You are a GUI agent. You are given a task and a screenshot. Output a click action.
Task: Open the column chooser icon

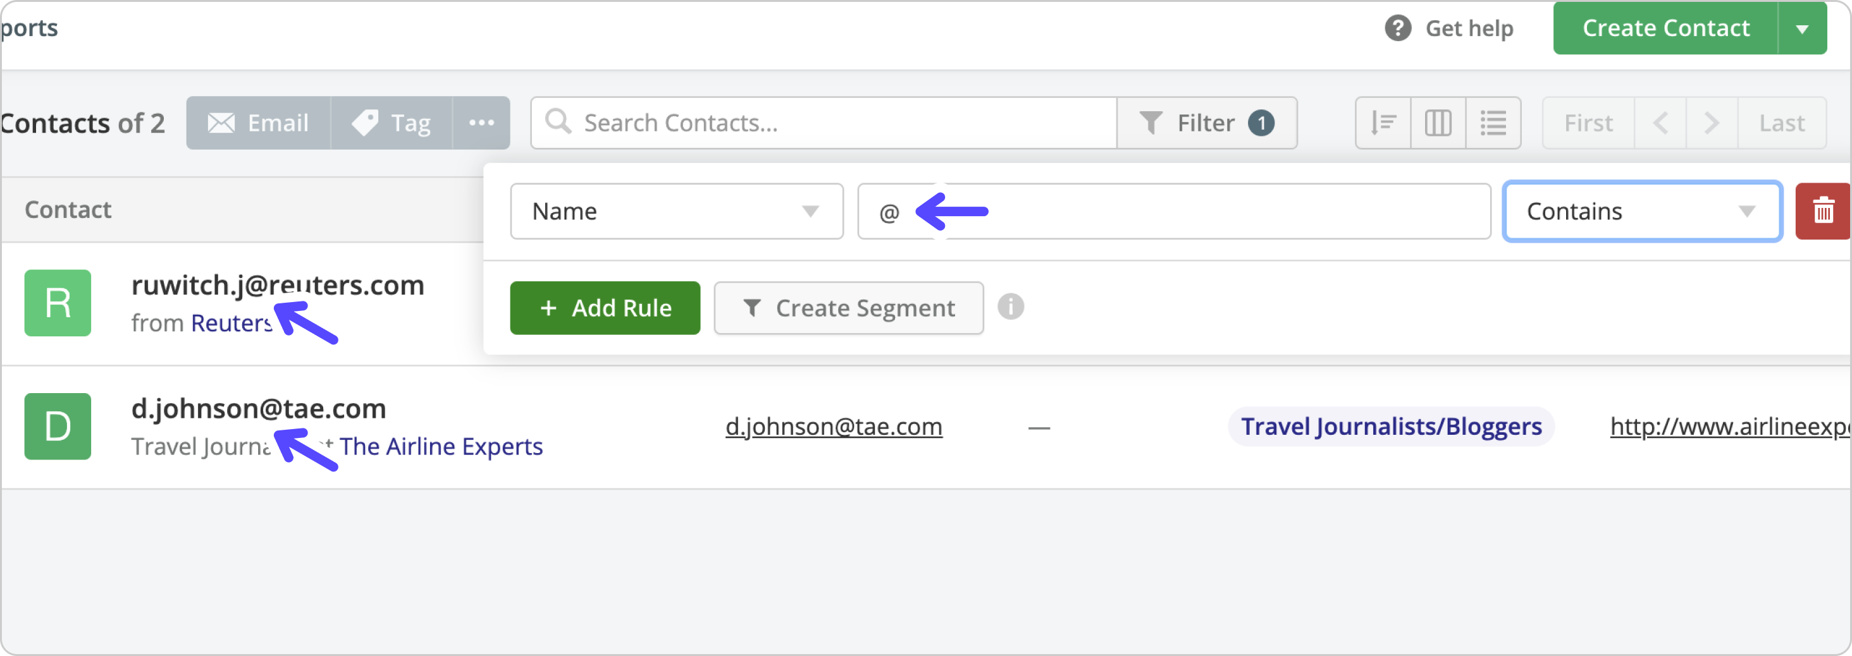[1438, 123]
